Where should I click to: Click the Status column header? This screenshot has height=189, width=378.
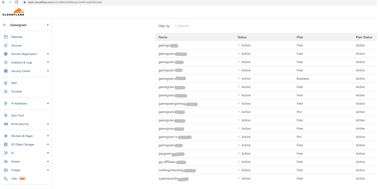pyautogui.click(x=242, y=37)
